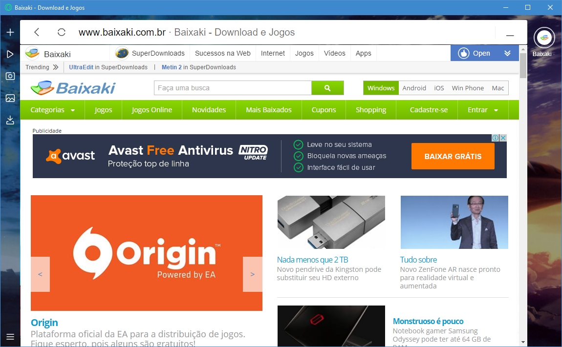562x347 pixels.
Task: Minimize the page panel with dash icon
Action: tap(510, 36)
